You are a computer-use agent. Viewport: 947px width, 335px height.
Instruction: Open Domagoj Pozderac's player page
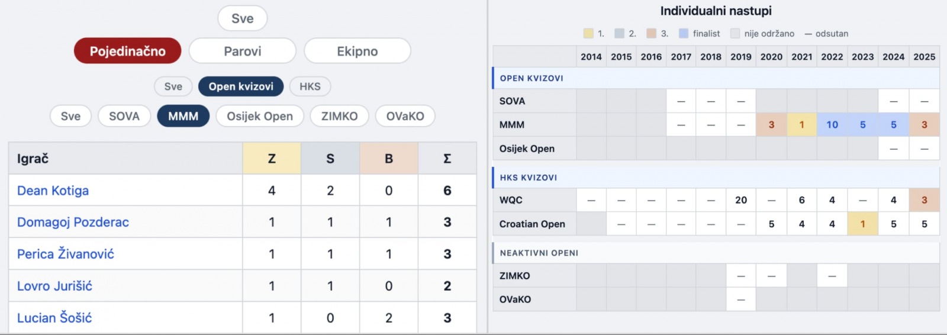click(x=73, y=223)
